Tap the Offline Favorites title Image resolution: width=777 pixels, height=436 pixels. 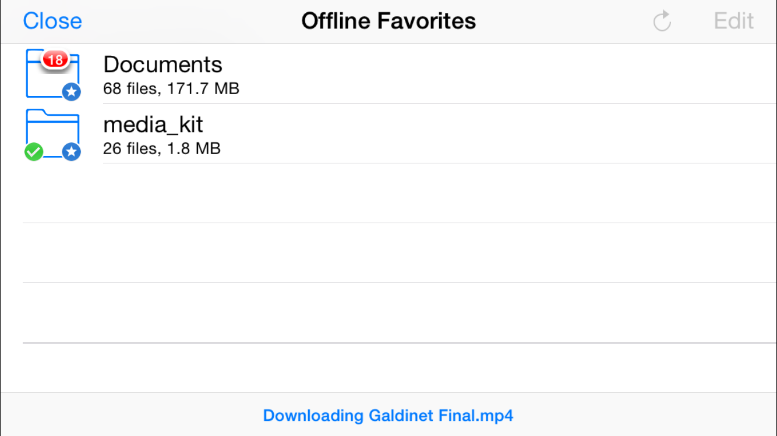(x=388, y=22)
